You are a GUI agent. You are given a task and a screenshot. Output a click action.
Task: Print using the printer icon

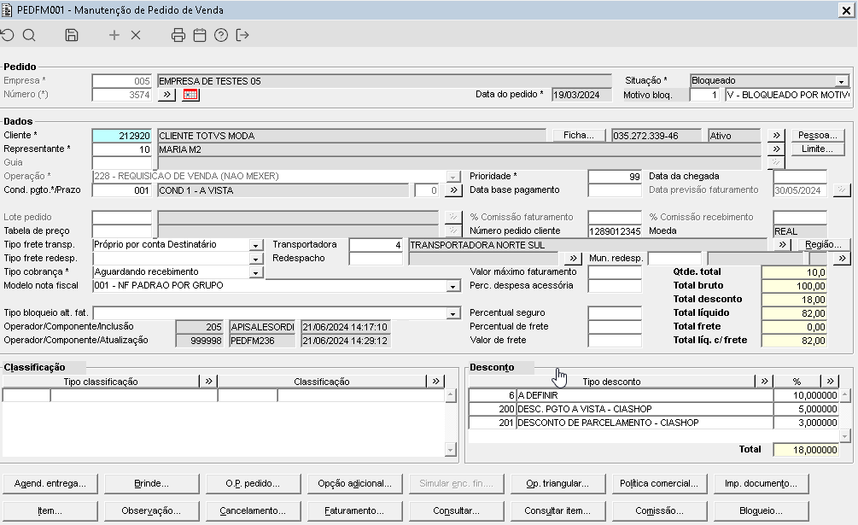click(178, 35)
